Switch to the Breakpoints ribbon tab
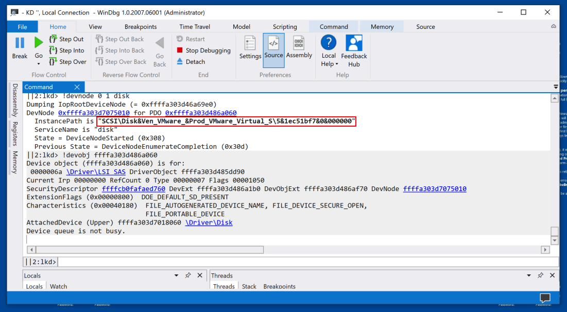Screen dimensions: 567x312 (141, 27)
